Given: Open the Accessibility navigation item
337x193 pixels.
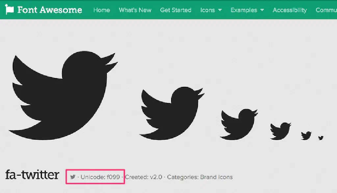Looking at the screenshot, I should click(290, 10).
